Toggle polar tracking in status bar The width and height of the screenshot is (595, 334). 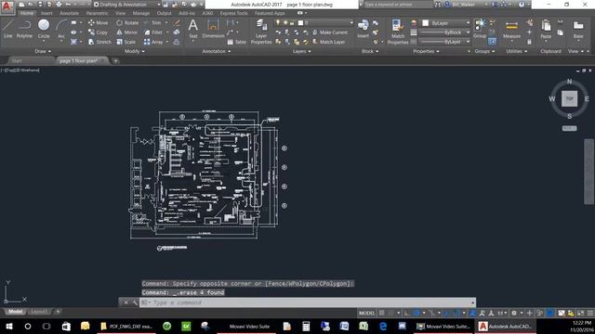(x=416, y=313)
